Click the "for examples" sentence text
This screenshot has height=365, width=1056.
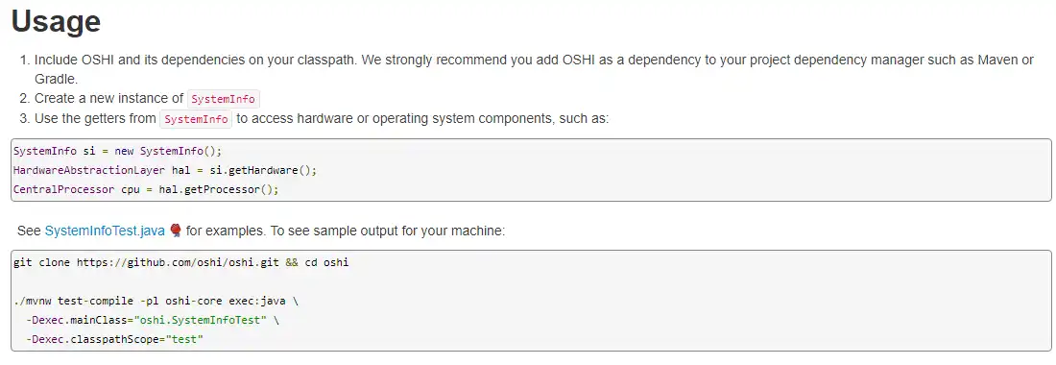tap(225, 231)
